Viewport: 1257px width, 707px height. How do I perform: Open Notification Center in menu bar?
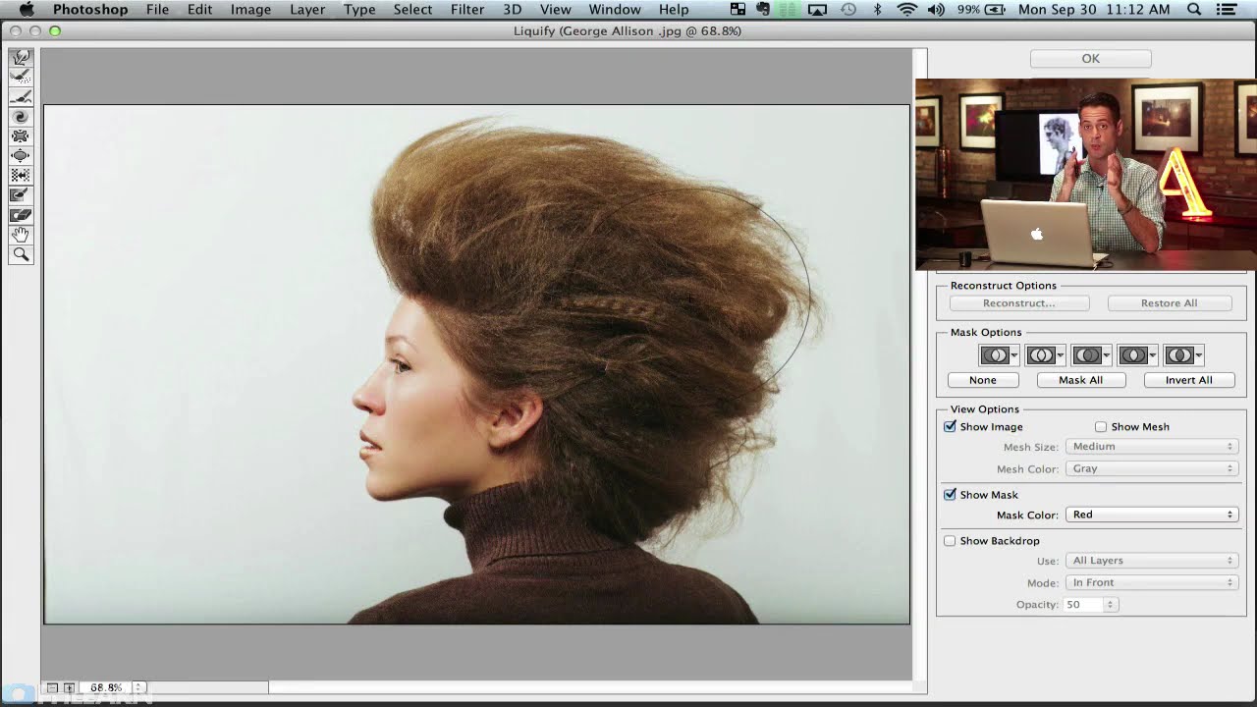1226,10
